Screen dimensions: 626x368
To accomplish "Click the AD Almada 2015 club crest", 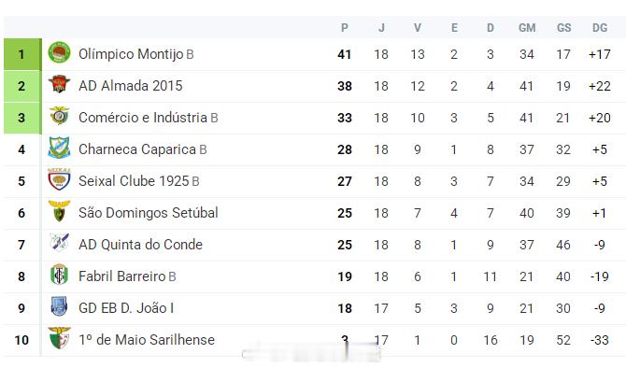I will point(59,84).
